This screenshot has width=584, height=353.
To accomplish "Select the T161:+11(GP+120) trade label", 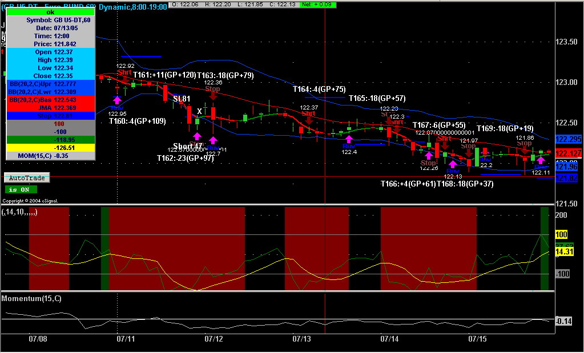I will pos(164,75).
